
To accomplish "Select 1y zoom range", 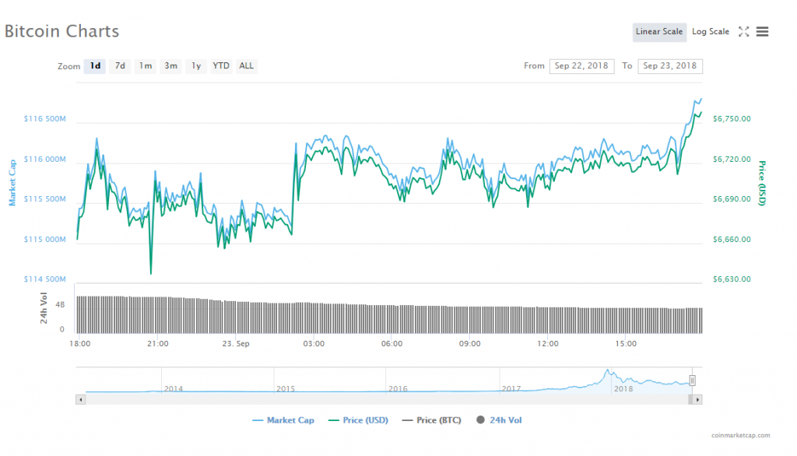I will [x=196, y=66].
